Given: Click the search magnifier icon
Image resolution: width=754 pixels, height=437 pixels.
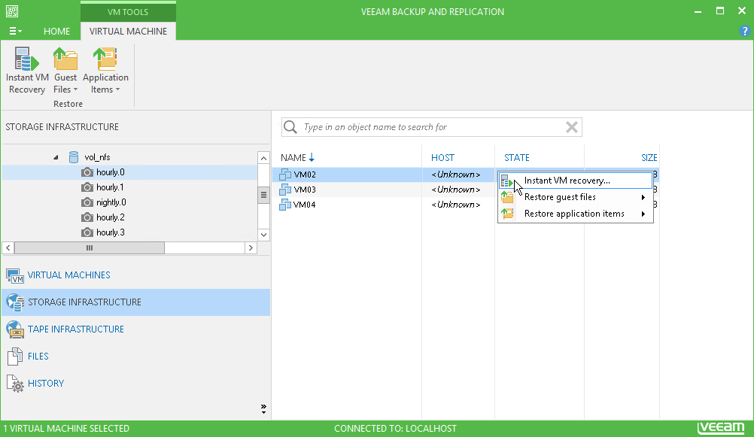Looking at the screenshot, I should coord(290,127).
